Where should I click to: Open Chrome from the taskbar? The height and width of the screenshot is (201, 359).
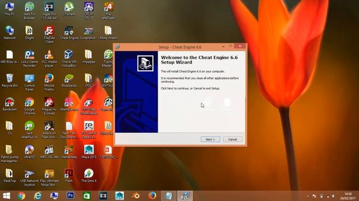tap(22, 196)
